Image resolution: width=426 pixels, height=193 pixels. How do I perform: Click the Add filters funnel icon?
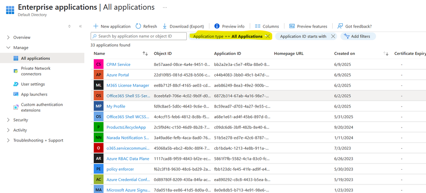[346, 36]
